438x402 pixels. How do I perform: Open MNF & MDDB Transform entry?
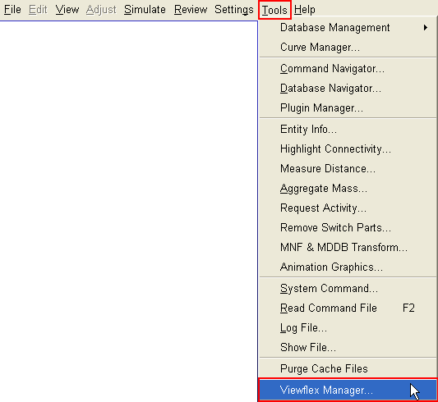pyautogui.click(x=348, y=247)
